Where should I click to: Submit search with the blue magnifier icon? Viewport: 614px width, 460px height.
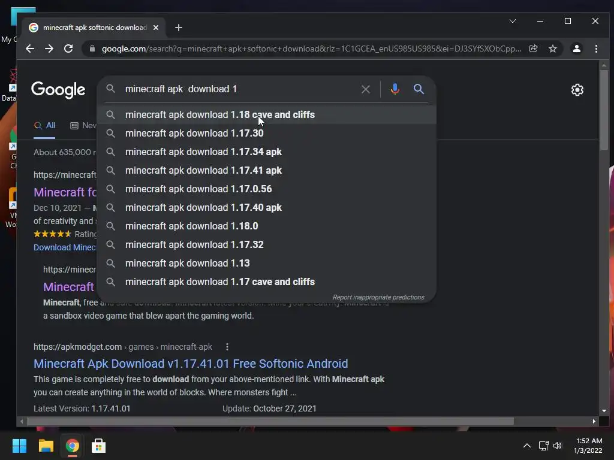(419, 89)
